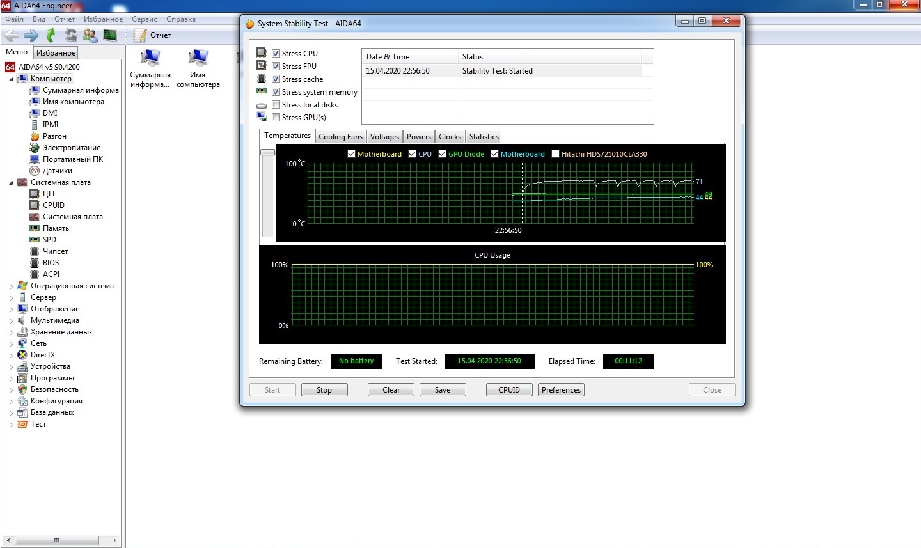Image resolution: width=921 pixels, height=548 pixels.
Task: Enable the Stress GPU(s) checkbox
Action: click(276, 118)
